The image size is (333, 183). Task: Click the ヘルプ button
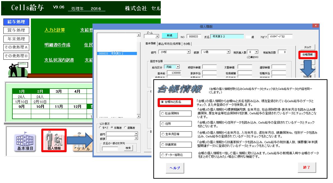175,168
